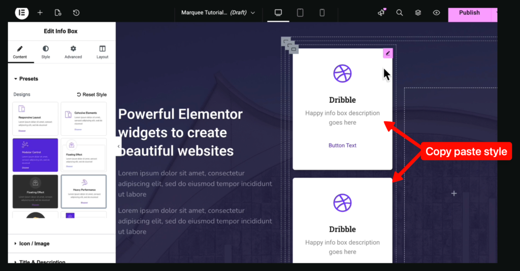Open the revision history icon

point(76,13)
